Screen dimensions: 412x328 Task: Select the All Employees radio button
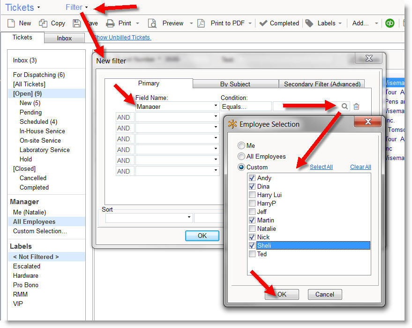pos(241,156)
